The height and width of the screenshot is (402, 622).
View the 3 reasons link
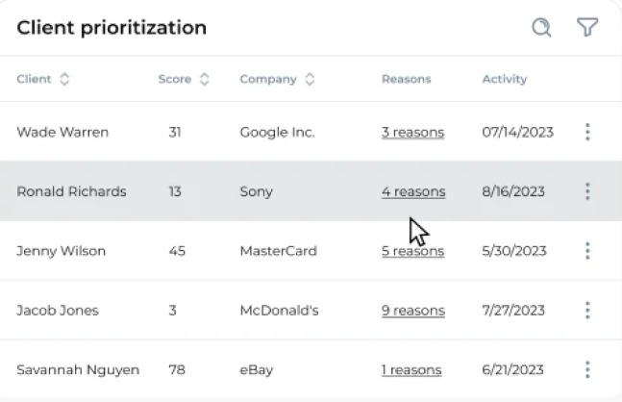[413, 132]
